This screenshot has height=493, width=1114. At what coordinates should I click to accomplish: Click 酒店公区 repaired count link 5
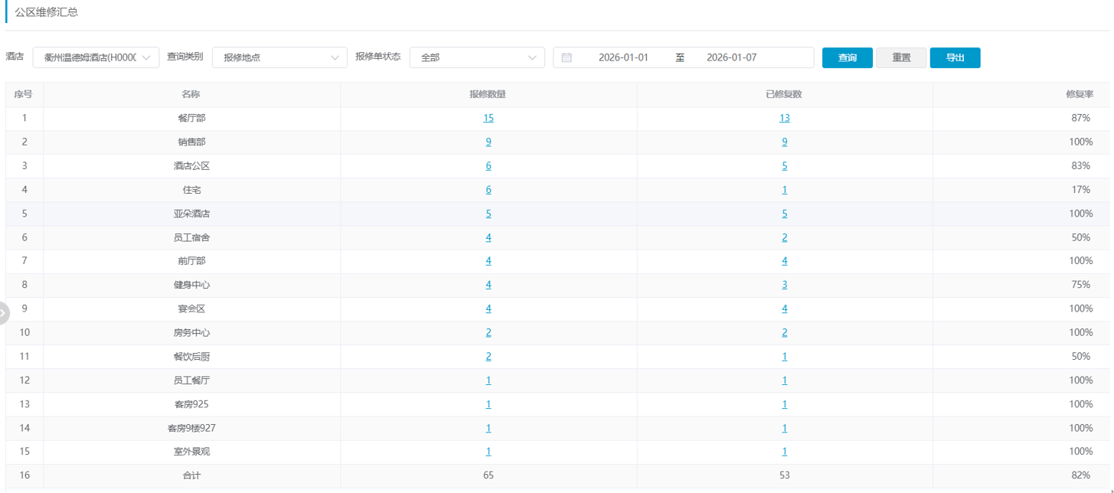pyautogui.click(x=784, y=166)
